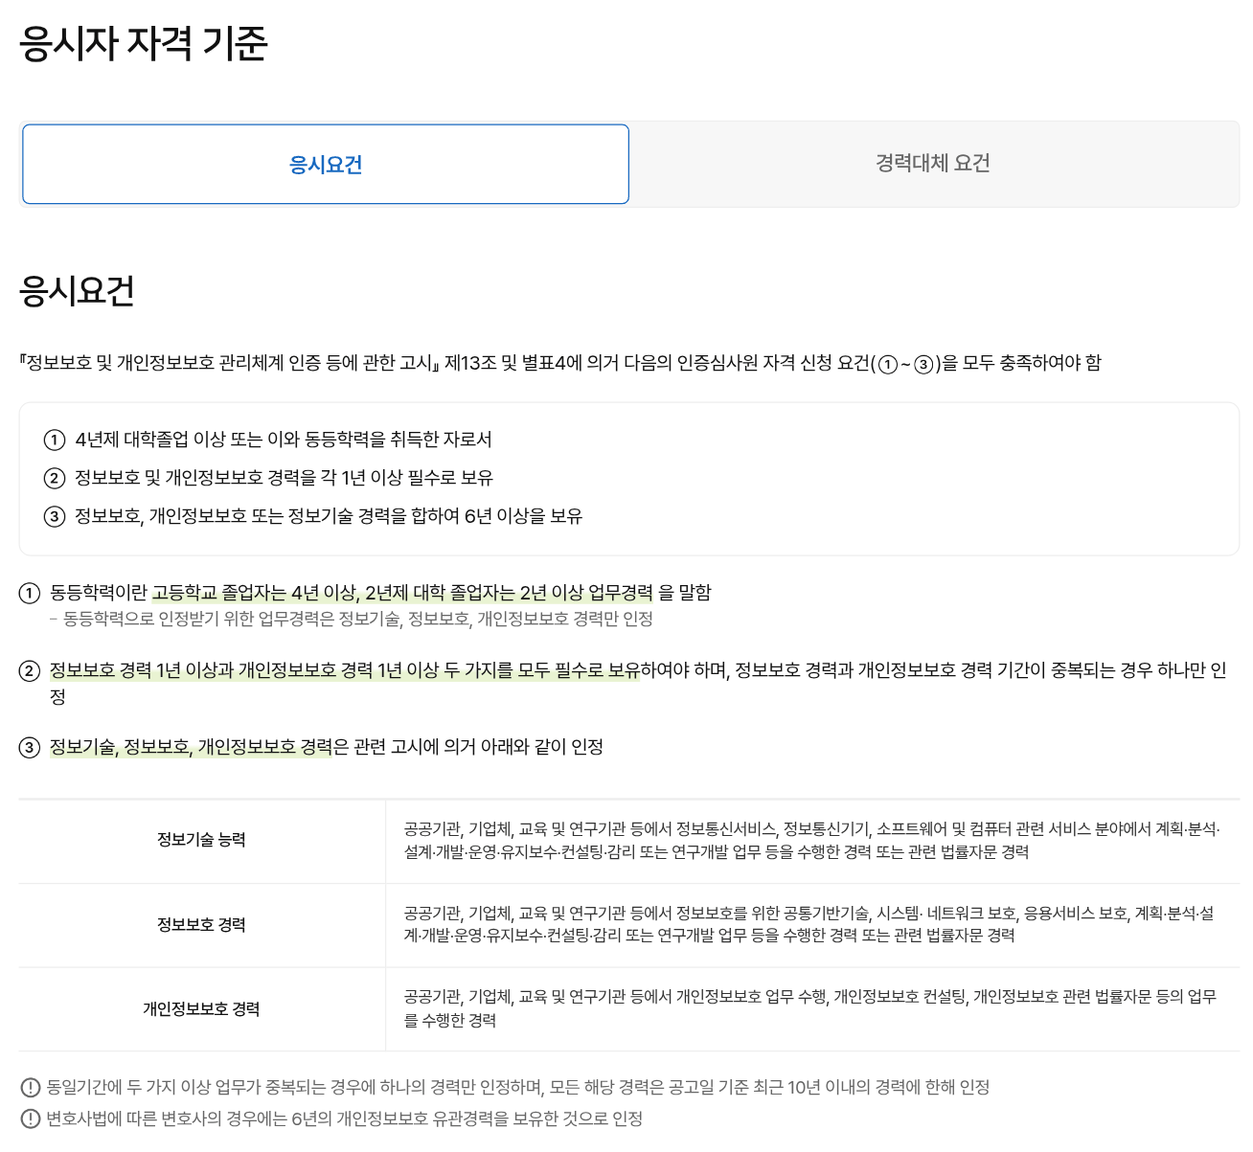
Task: Click the 정보보호 경력 table row header
Action: 202,924
